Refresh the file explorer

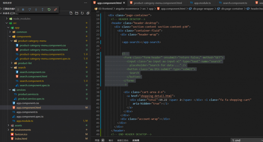(x=82, y=13)
